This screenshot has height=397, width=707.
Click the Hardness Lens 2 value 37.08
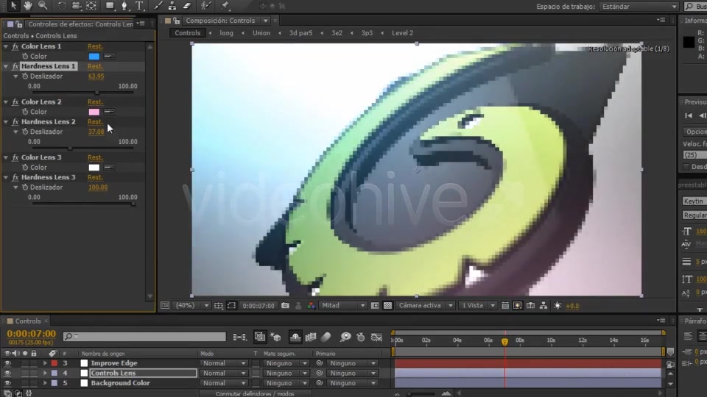tap(96, 132)
